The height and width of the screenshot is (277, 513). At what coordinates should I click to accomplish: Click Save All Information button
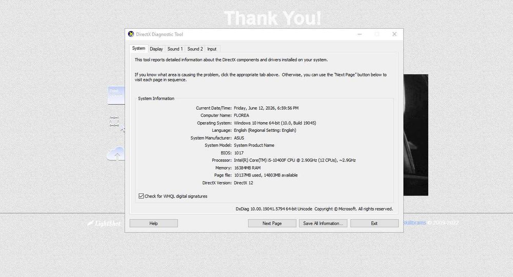point(323,223)
